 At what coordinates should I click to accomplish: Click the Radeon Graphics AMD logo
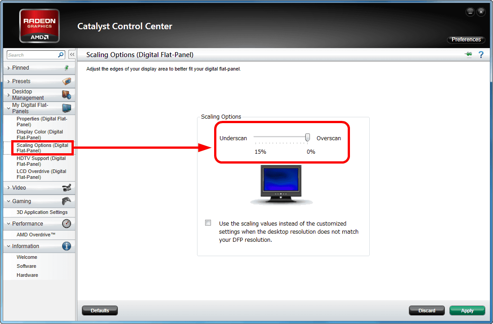[x=39, y=26]
